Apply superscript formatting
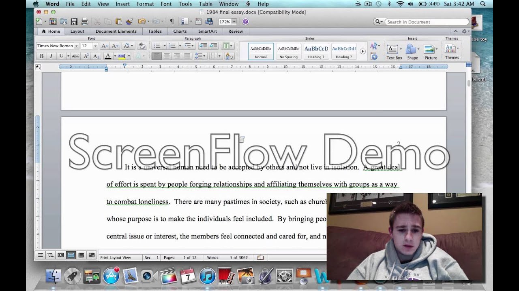Image resolution: width=519 pixels, height=291 pixels. click(x=86, y=56)
